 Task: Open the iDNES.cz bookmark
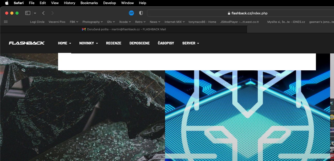tap(286, 22)
